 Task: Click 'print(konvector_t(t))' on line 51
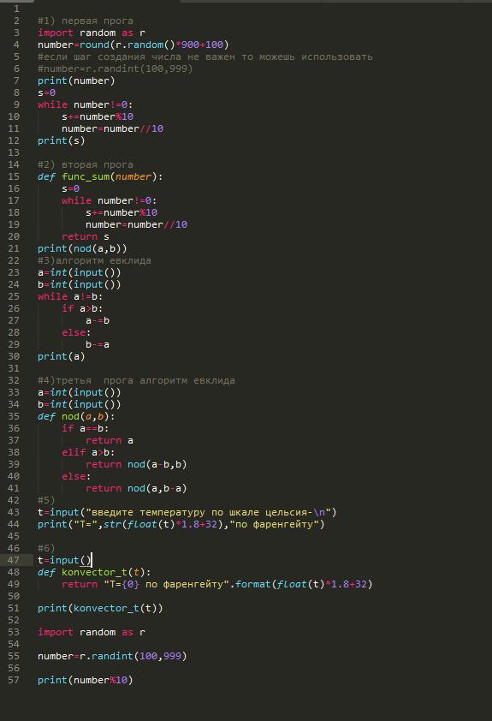point(100,608)
